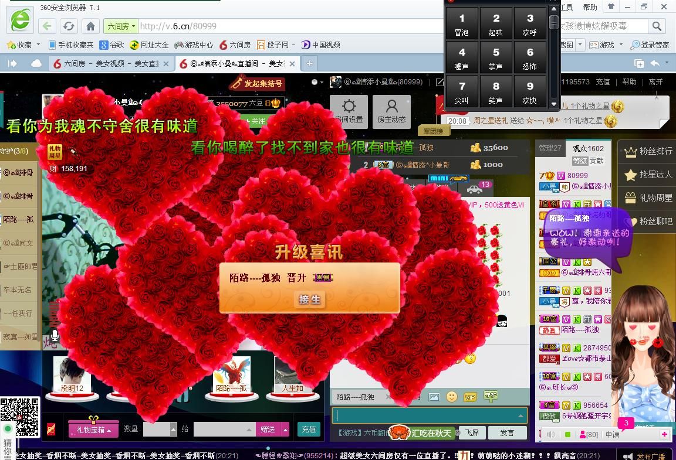Click the browser refresh icon
The height and width of the screenshot is (460, 676).
click(x=69, y=26)
